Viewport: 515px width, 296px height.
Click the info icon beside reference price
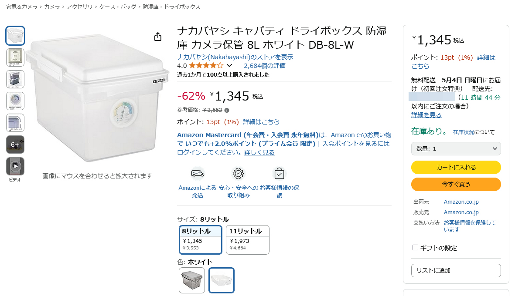227,110
